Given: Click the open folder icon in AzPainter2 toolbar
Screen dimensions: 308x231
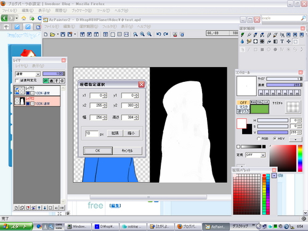Looking at the screenshot, I should (x=52, y=34).
